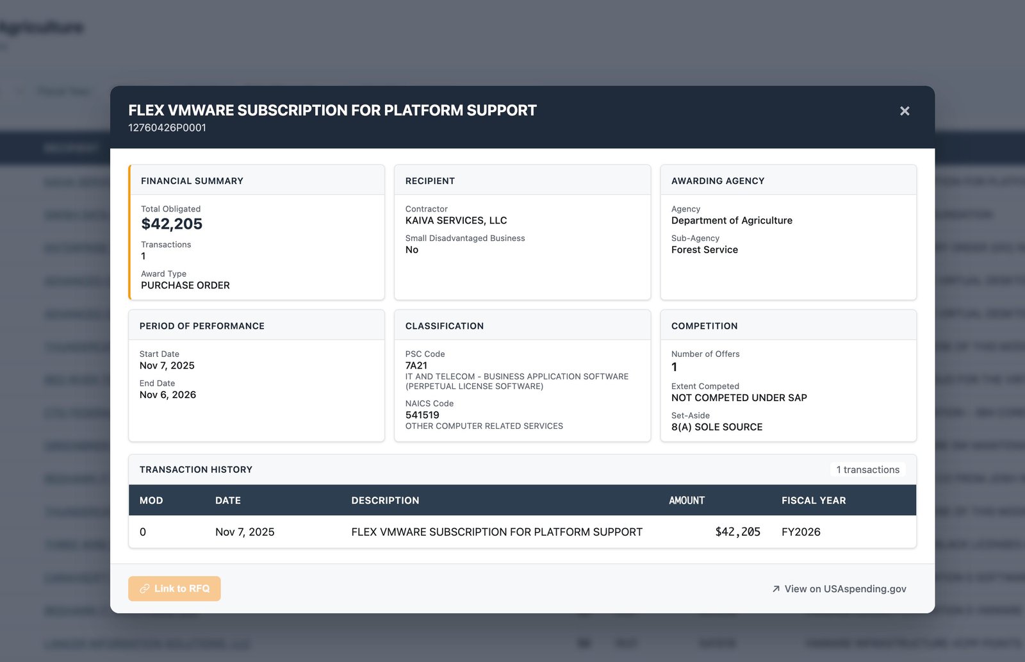
Task: Click the Total Obligated $42,205 value
Action: click(172, 224)
